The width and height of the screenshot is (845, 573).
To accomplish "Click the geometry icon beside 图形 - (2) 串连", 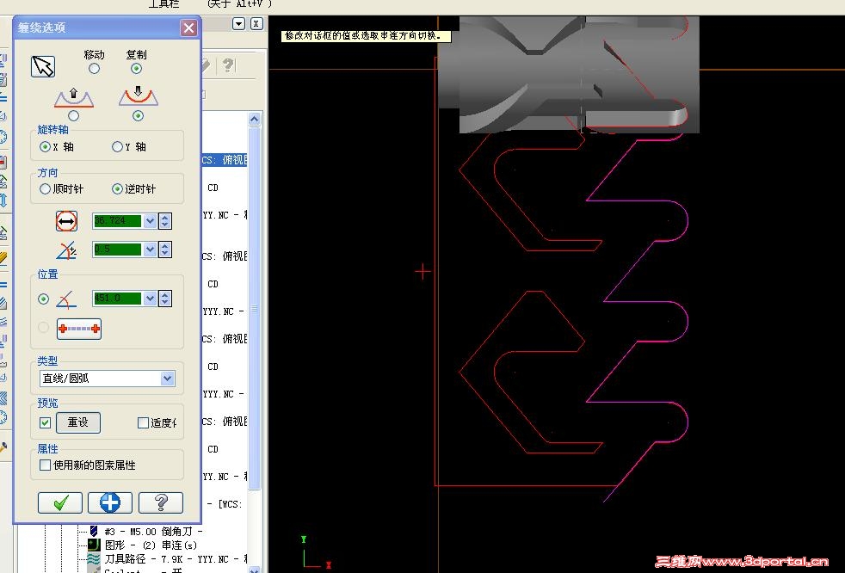I will 94,545.
